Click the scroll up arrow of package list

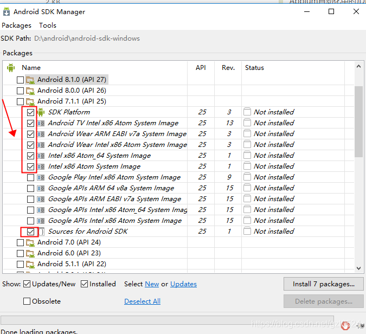point(359,67)
